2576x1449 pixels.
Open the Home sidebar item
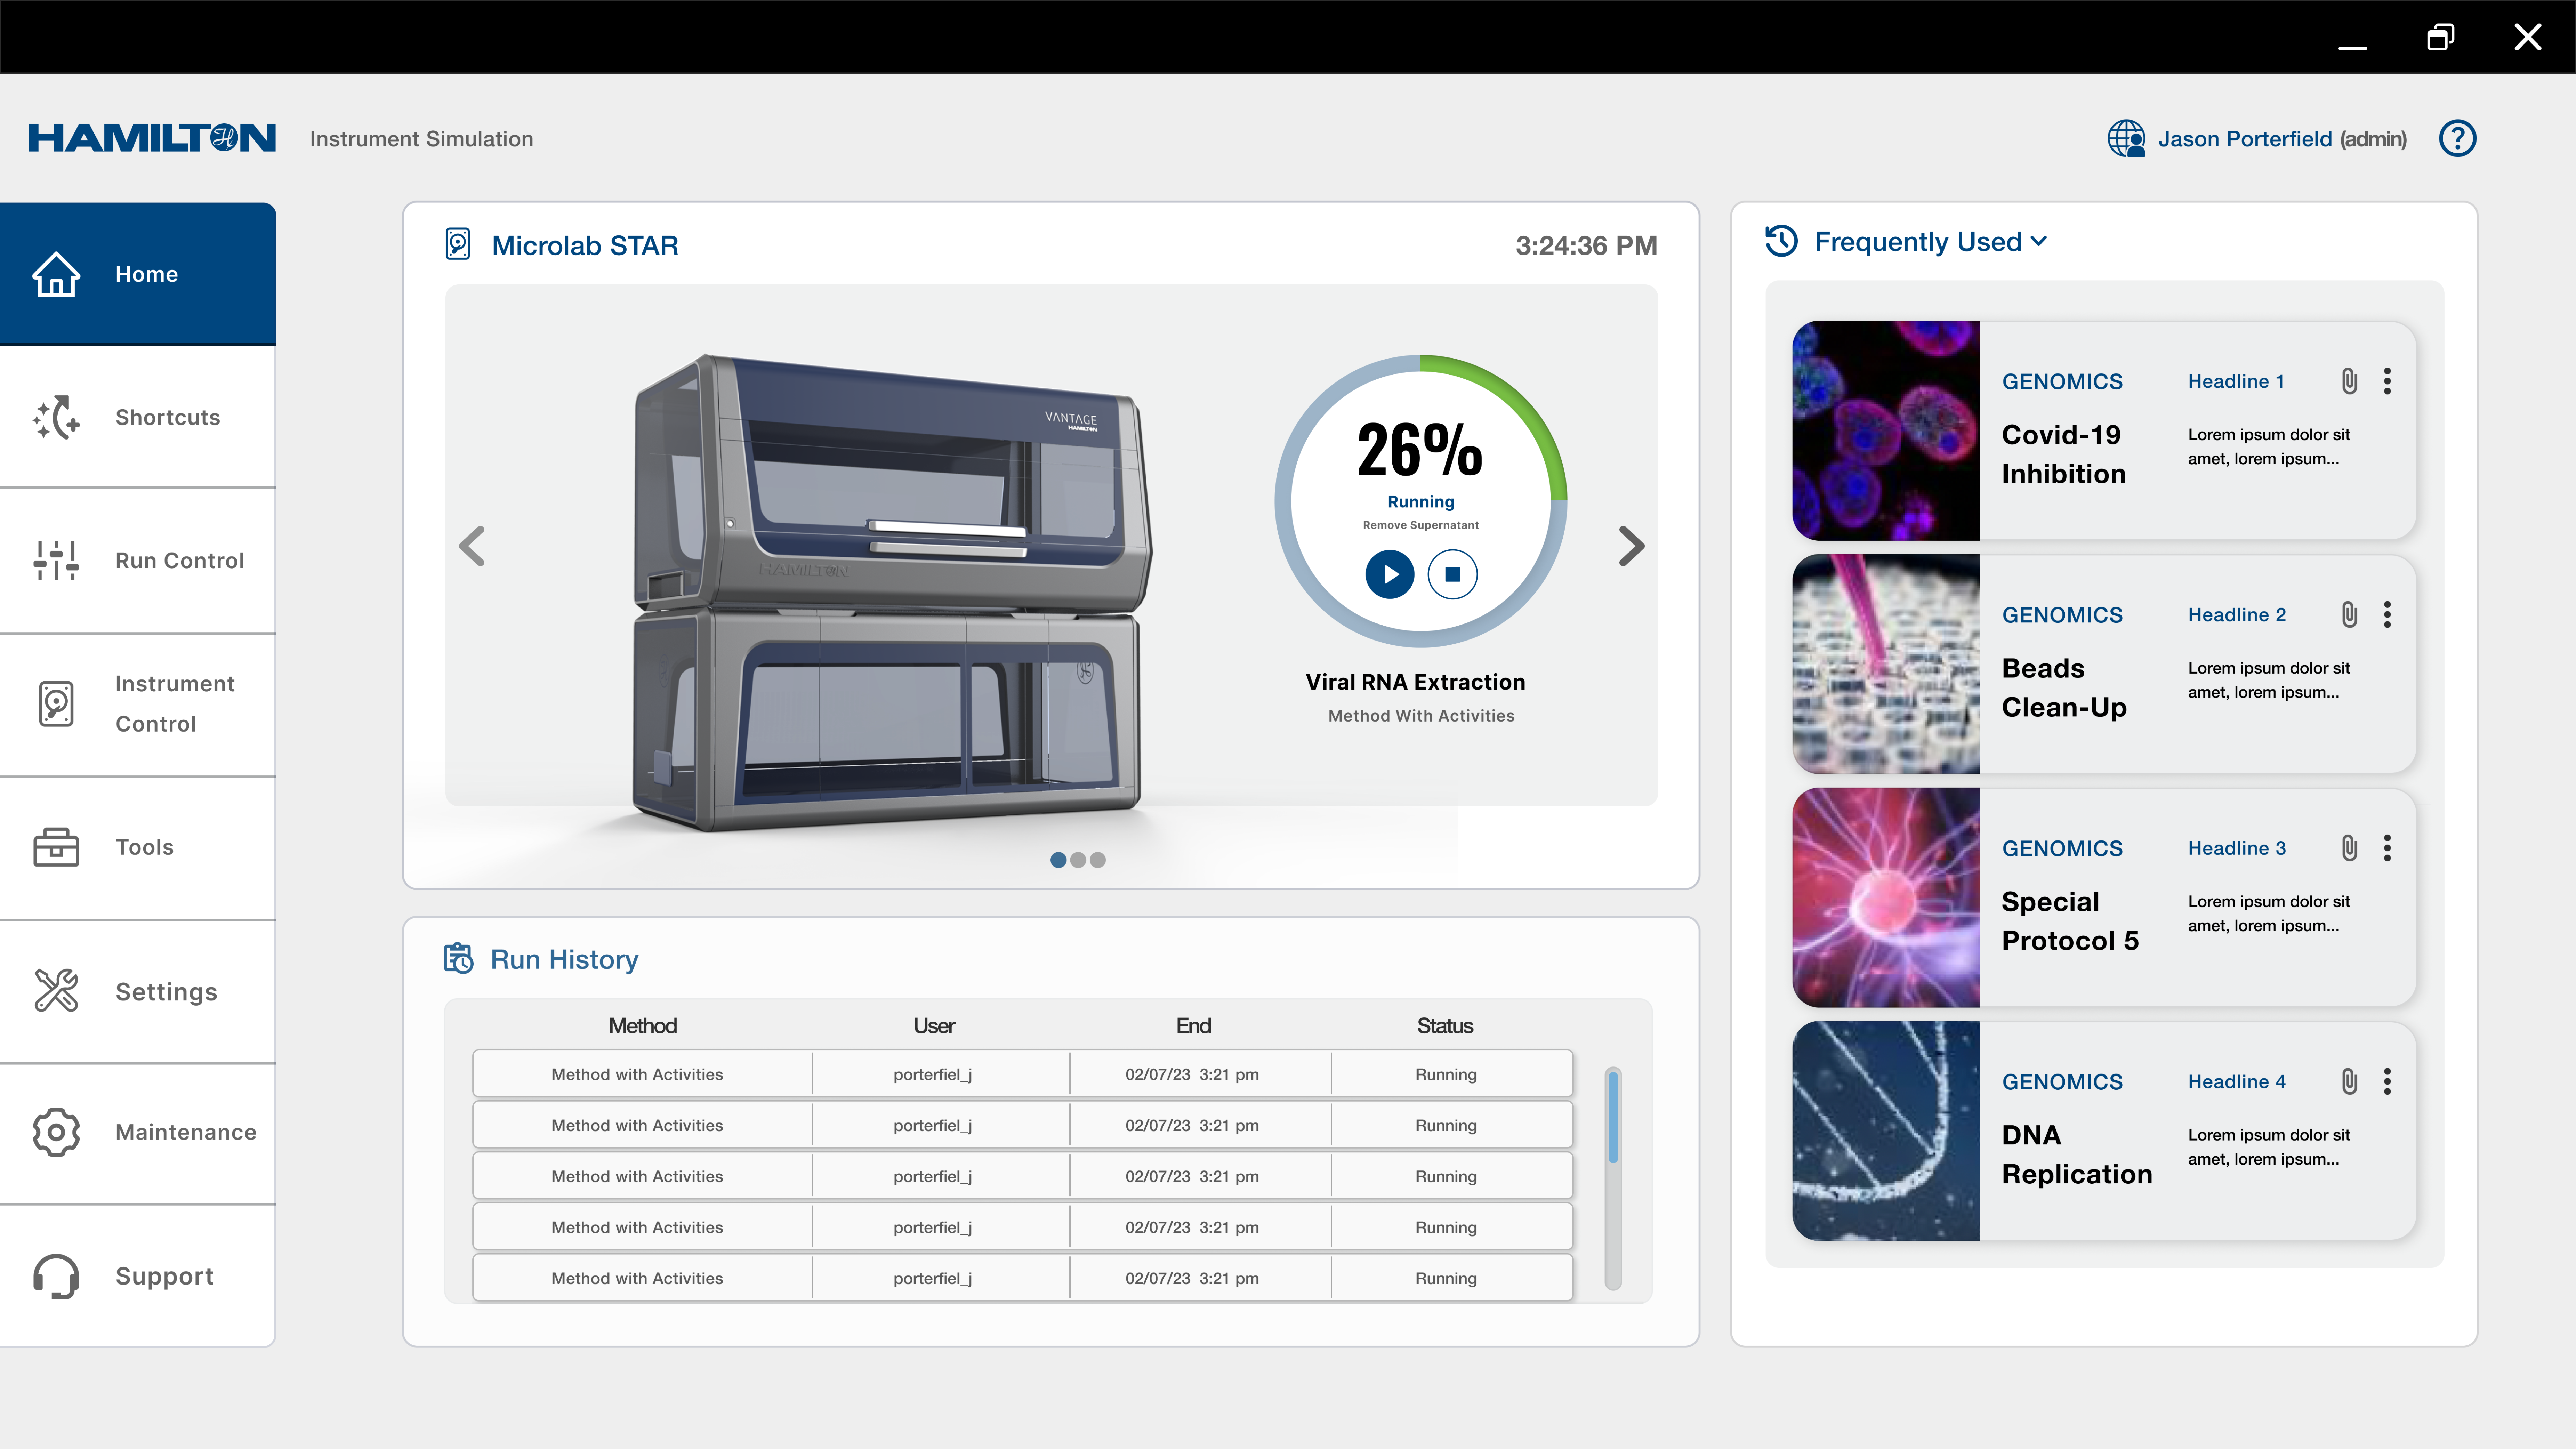coord(138,274)
